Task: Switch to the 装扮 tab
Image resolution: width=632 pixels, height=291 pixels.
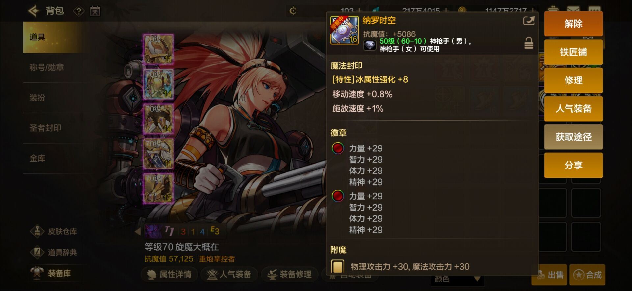Action: coord(37,98)
